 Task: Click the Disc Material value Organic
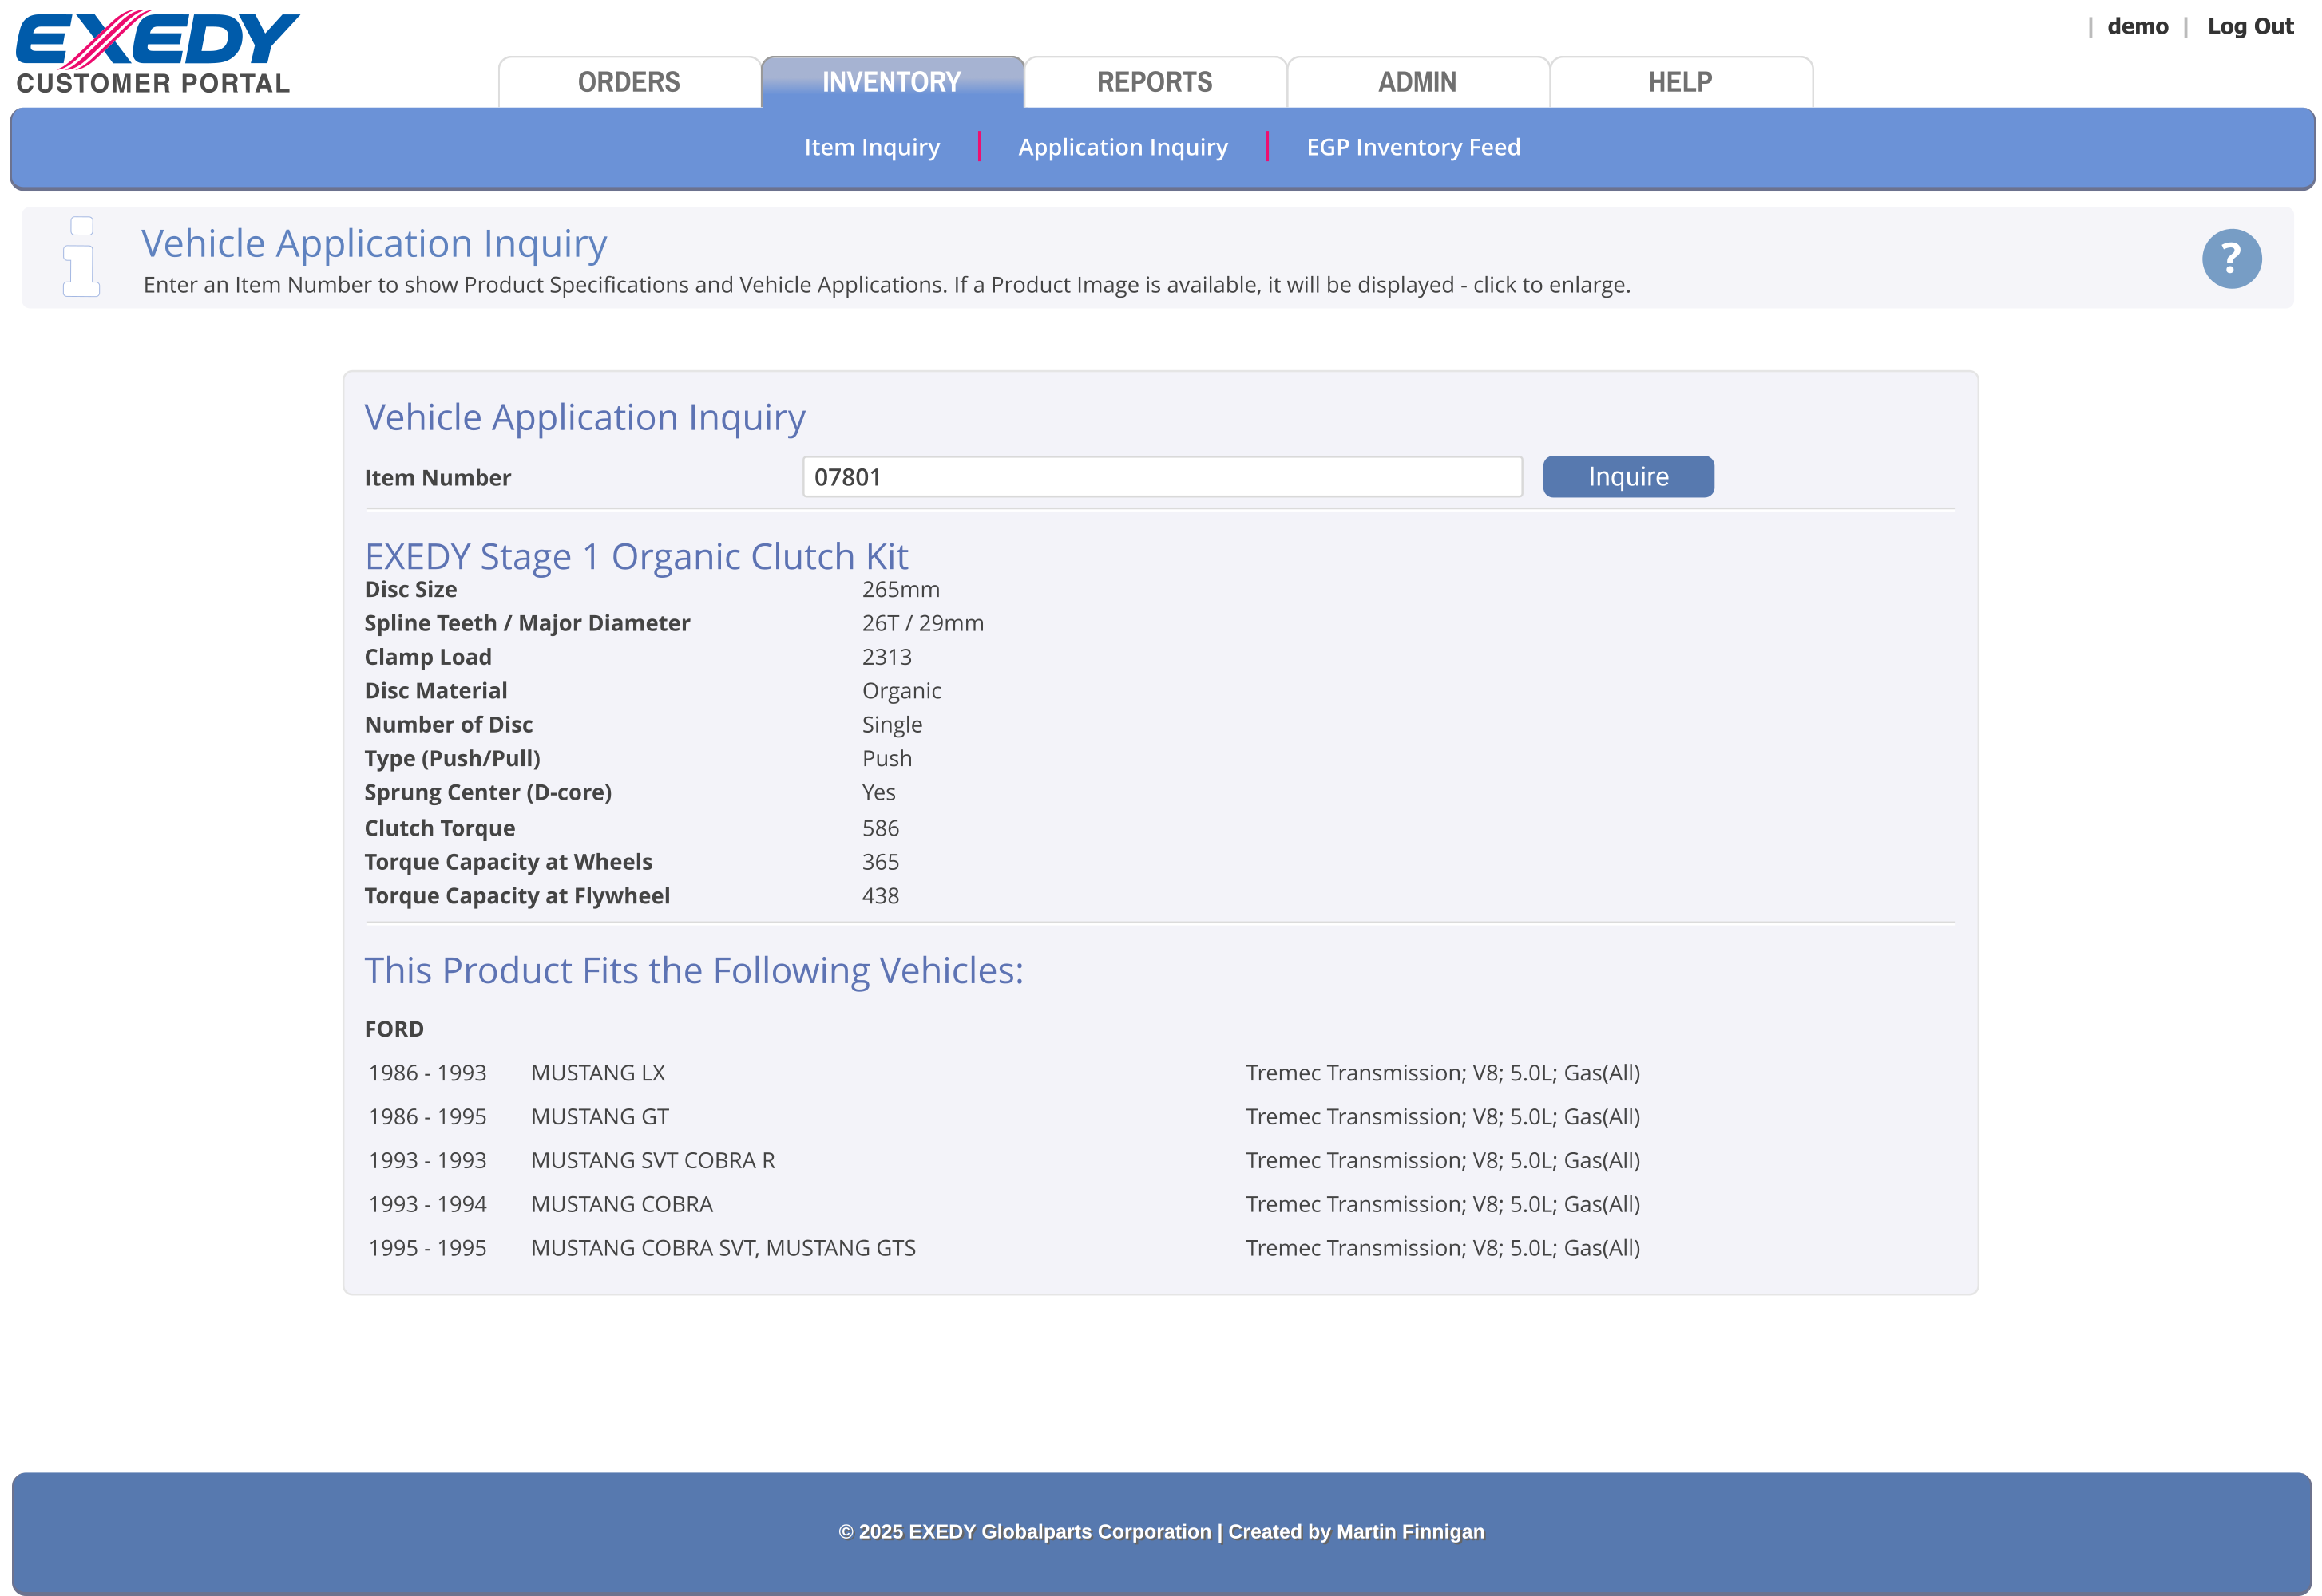(x=901, y=692)
